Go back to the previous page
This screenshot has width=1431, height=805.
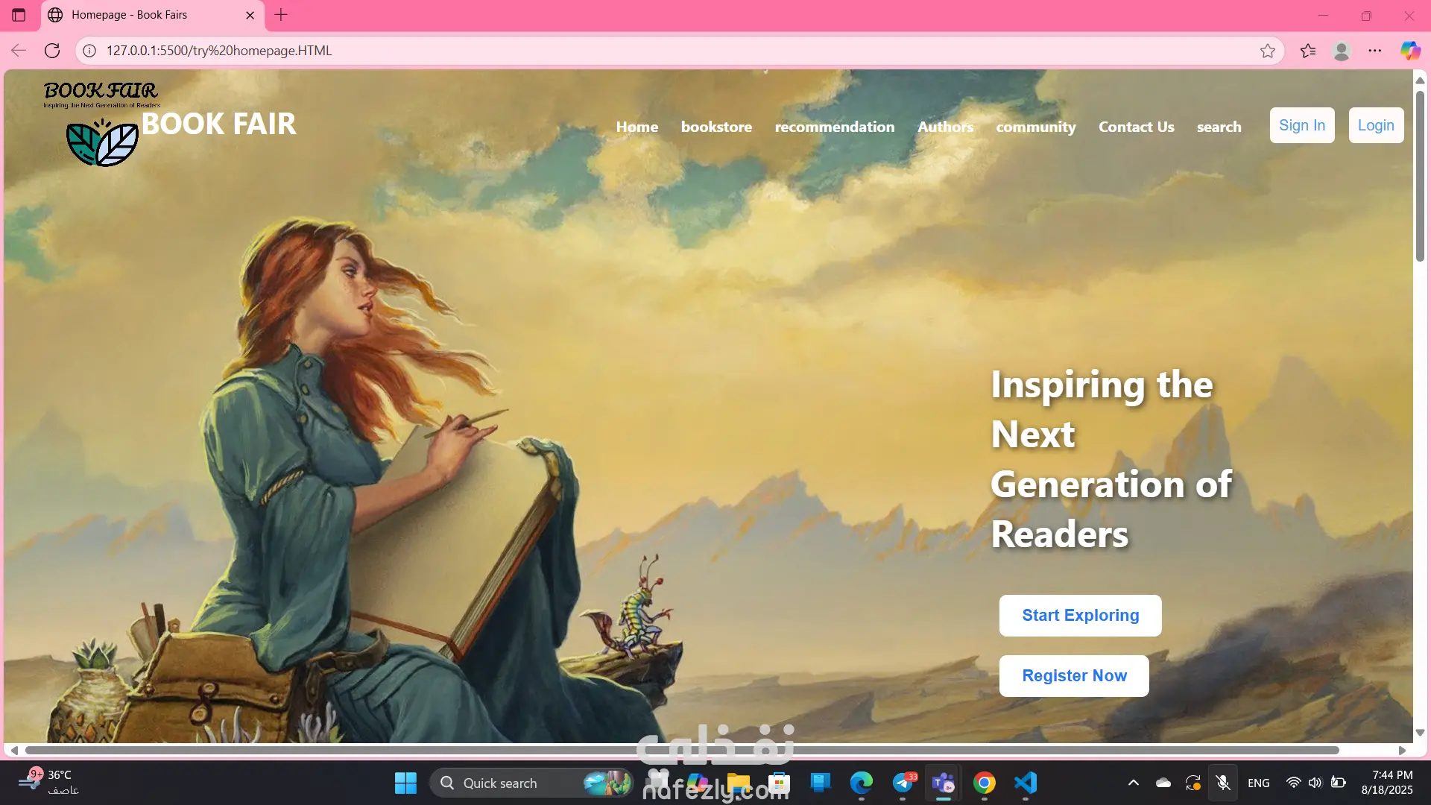point(19,51)
